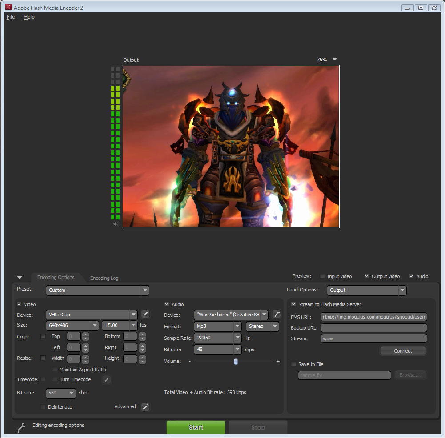Click the speaker icon below audio meter

[116, 224]
